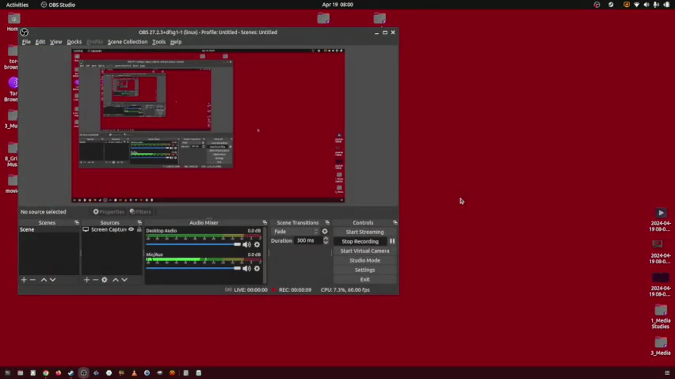The height and width of the screenshot is (379, 675).
Task: Open network menu in top bar
Action: (637, 5)
